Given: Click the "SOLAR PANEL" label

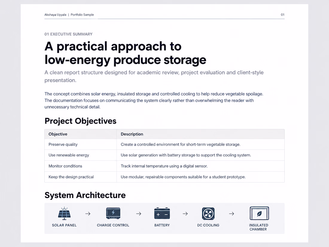Looking at the screenshot, I should coord(64,225).
